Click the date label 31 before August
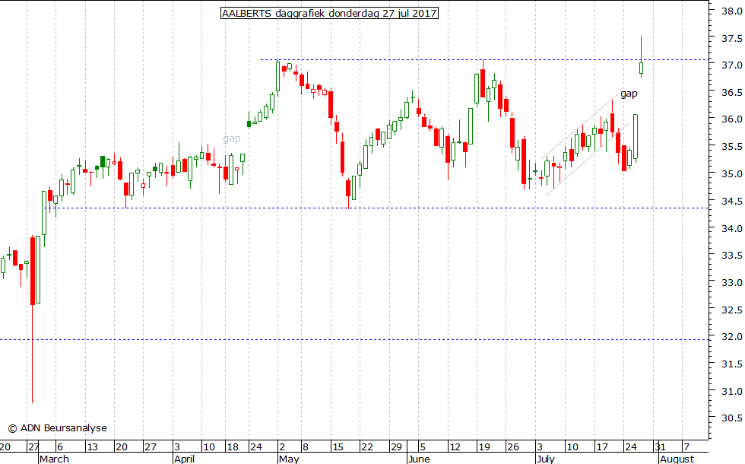Viewport: 745px width, 464px height. [660, 447]
